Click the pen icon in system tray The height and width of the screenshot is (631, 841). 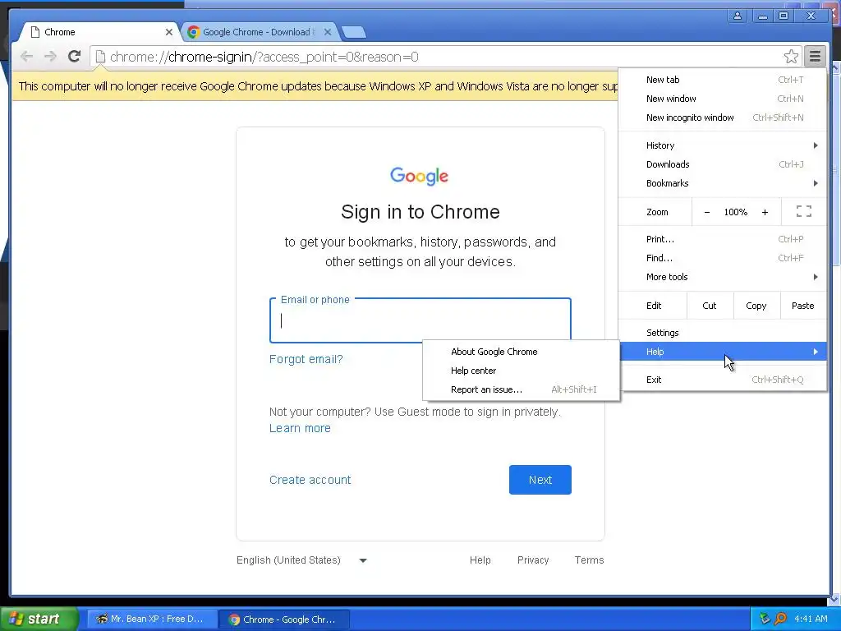(765, 619)
